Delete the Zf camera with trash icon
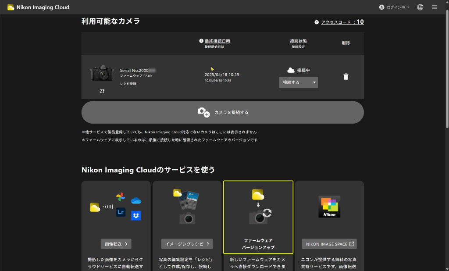The height and width of the screenshot is (271, 449). point(346,77)
